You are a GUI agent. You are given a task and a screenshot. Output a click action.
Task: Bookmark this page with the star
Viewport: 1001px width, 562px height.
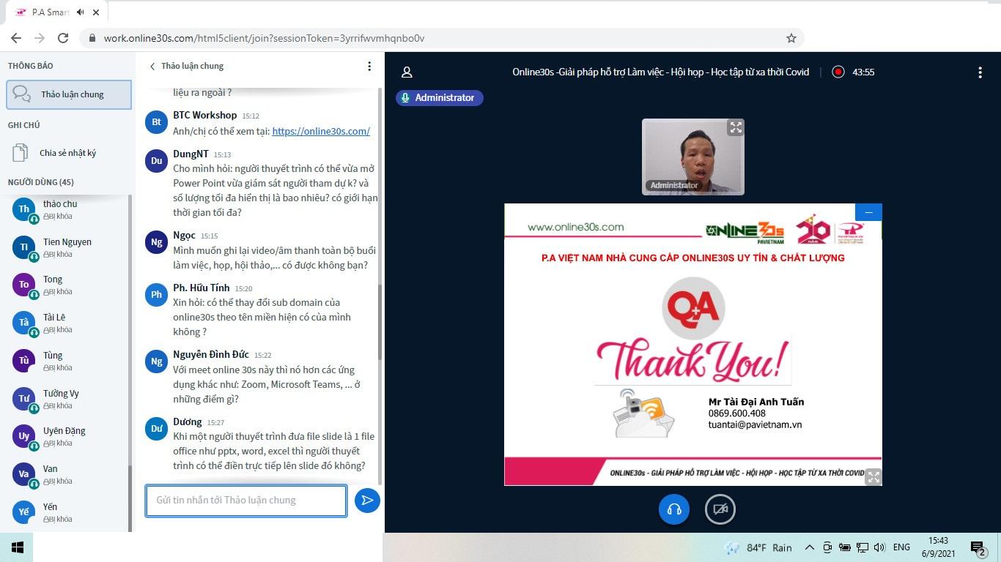point(791,38)
